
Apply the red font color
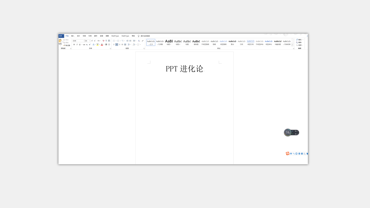(102, 45)
